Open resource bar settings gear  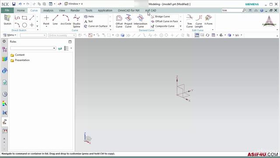(4, 41)
